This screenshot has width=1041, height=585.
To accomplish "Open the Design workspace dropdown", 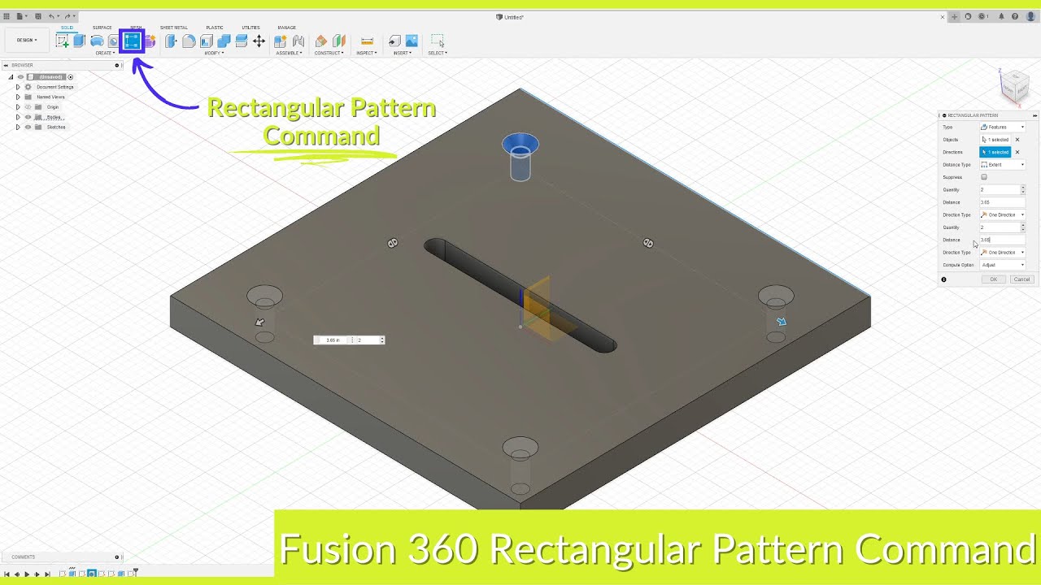I will (x=27, y=40).
